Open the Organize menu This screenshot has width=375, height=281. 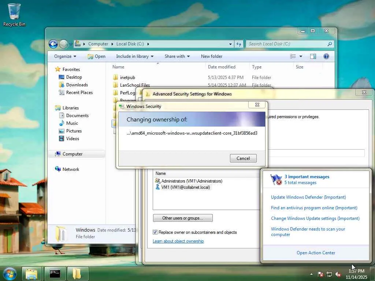(65, 56)
